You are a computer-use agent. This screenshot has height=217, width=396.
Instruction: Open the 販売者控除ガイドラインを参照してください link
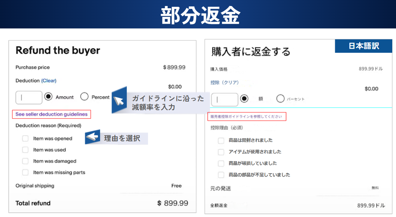246,117
